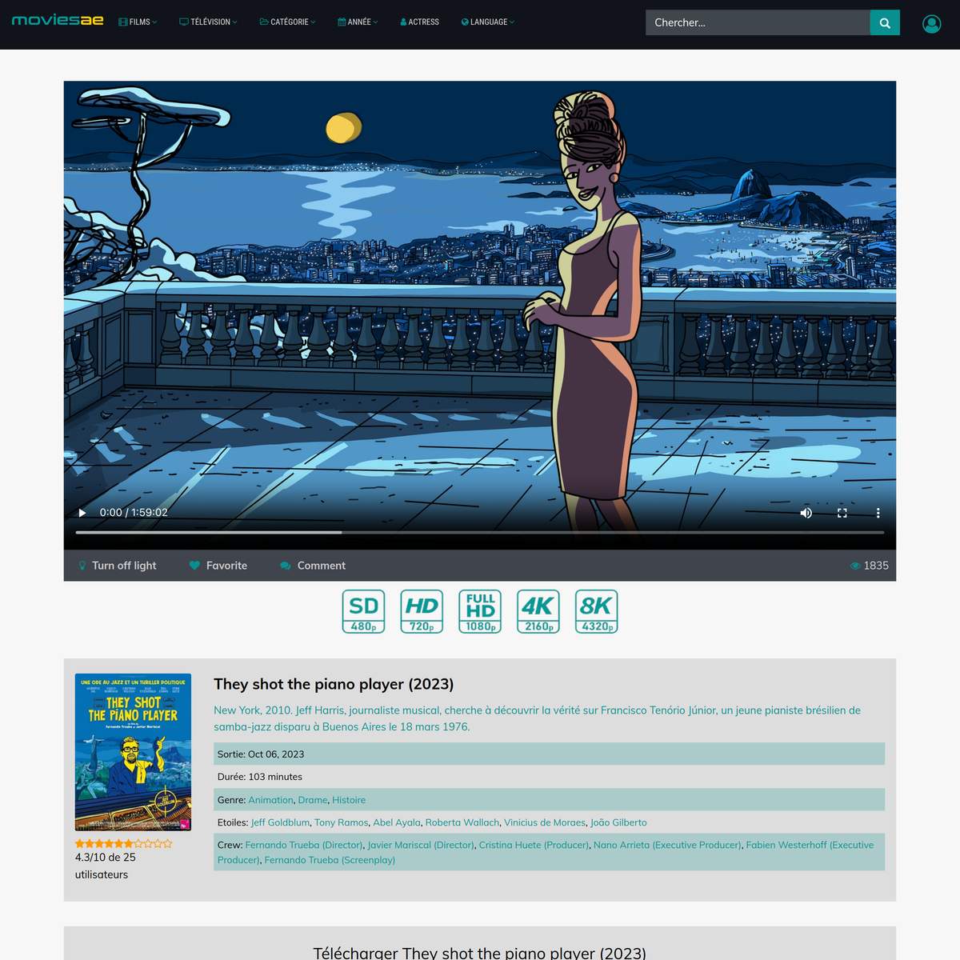Open Jeff Goldblum actor page
Screen dimensions: 960x960
click(280, 822)
